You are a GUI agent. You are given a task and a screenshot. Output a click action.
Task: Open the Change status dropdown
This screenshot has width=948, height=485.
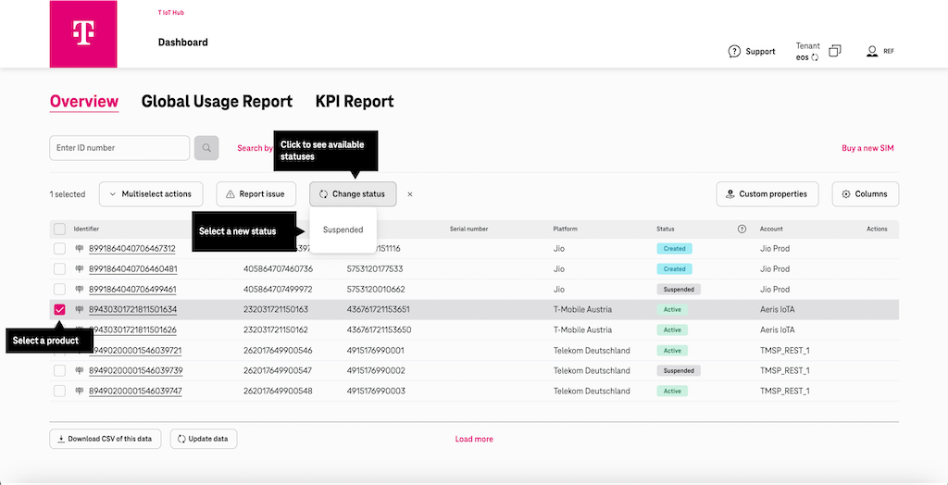click(353, 194)
